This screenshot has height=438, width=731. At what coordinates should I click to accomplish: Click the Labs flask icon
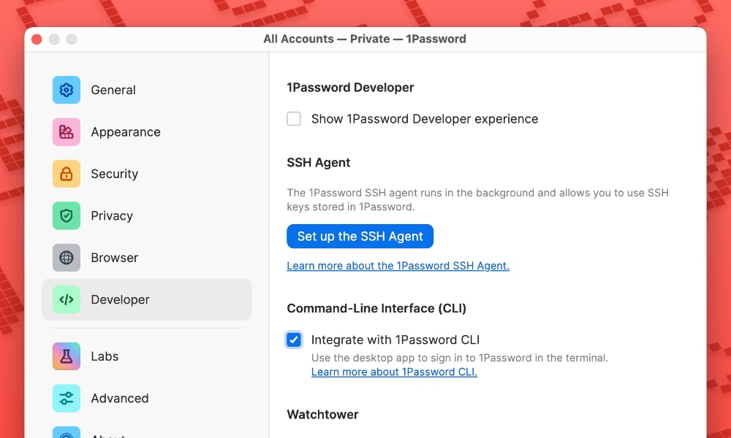67,356
